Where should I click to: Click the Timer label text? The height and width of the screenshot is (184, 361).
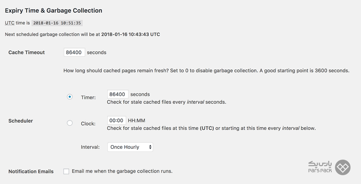[88, 97]
